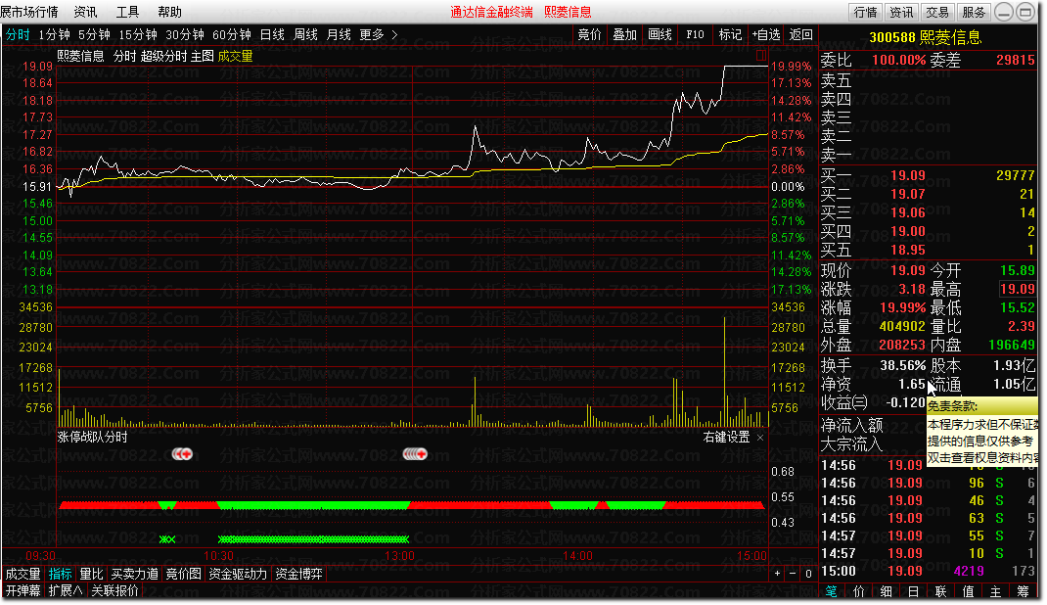Close the 张停战队分时 indicator pane with the x
Viewport: 1047px width, 605px height.
[760, 438]
